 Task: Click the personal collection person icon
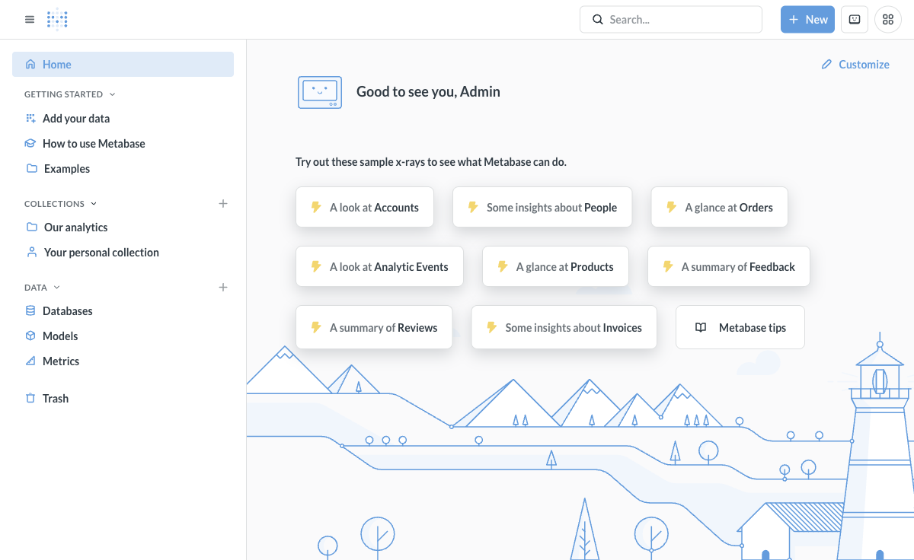pos(31,253)
